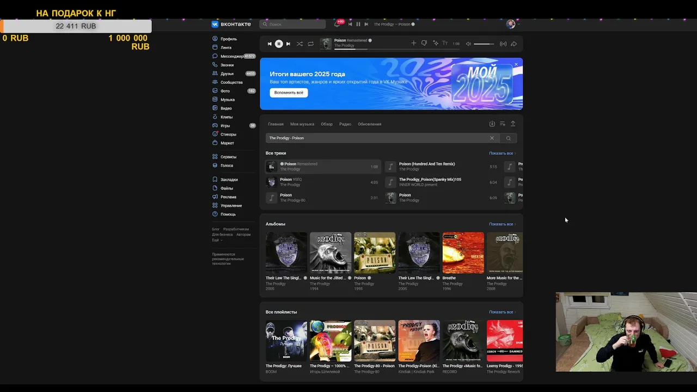Show all playlists via Показать все
The image size is (697, 392).
coord(502,313)
